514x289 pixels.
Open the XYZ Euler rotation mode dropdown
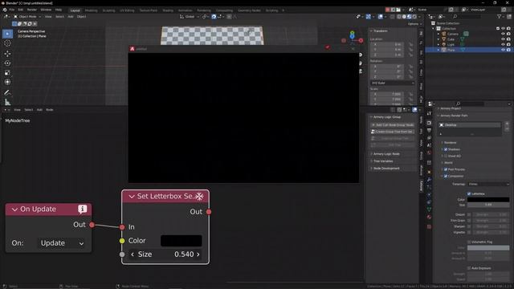click(393, 83)
